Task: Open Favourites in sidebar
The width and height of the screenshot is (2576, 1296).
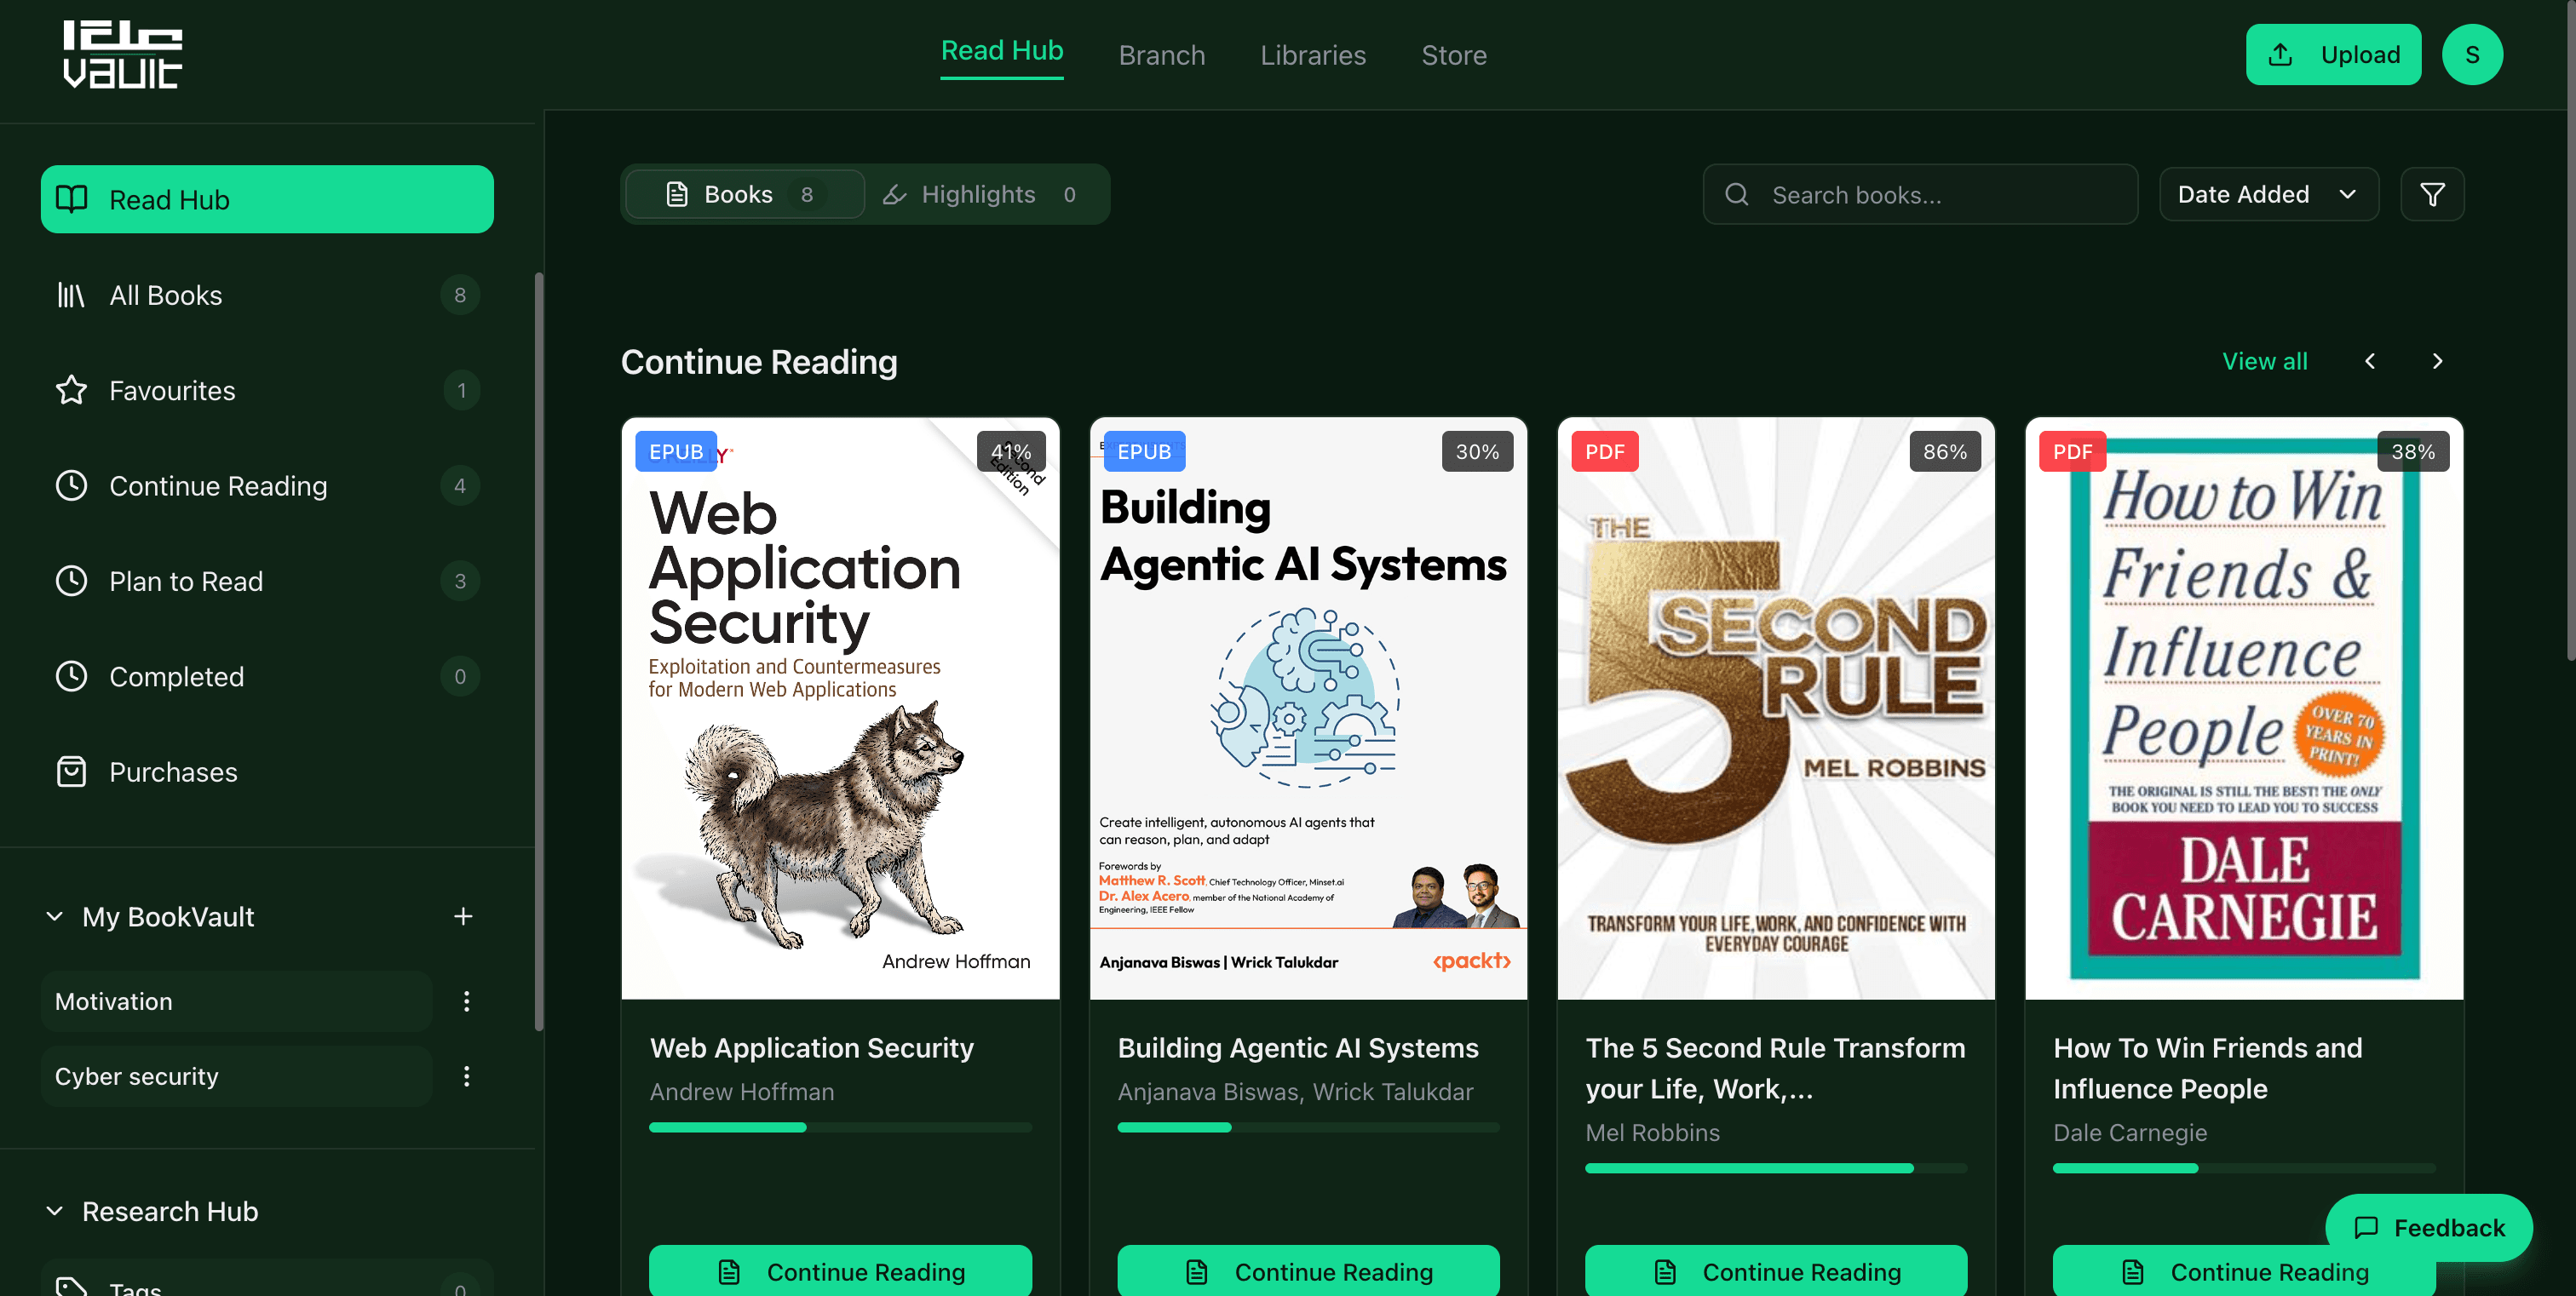Action: (267, 390)
